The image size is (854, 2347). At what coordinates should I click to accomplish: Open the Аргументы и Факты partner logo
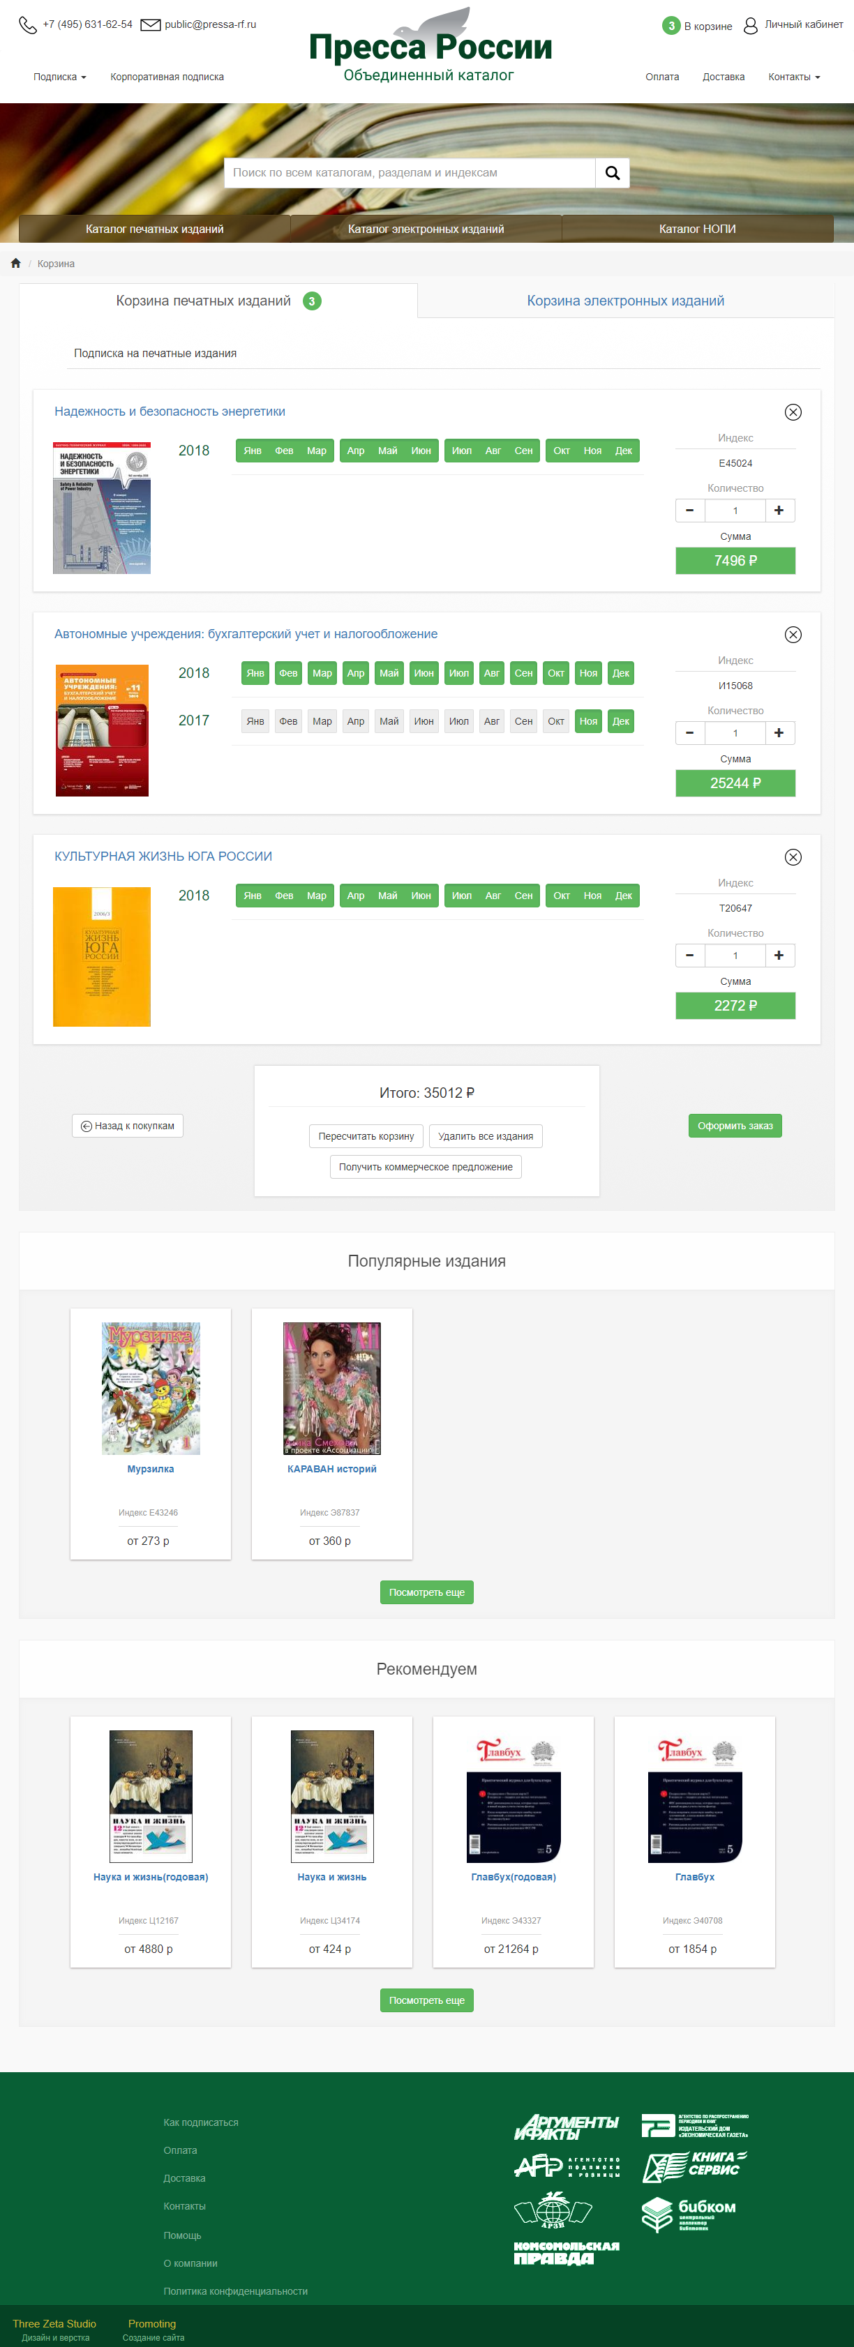(x=566, y=2127)
